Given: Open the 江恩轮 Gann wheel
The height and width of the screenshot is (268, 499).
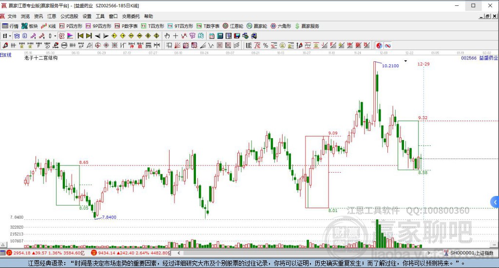Looking at the screenshot, I should [233, 26].
